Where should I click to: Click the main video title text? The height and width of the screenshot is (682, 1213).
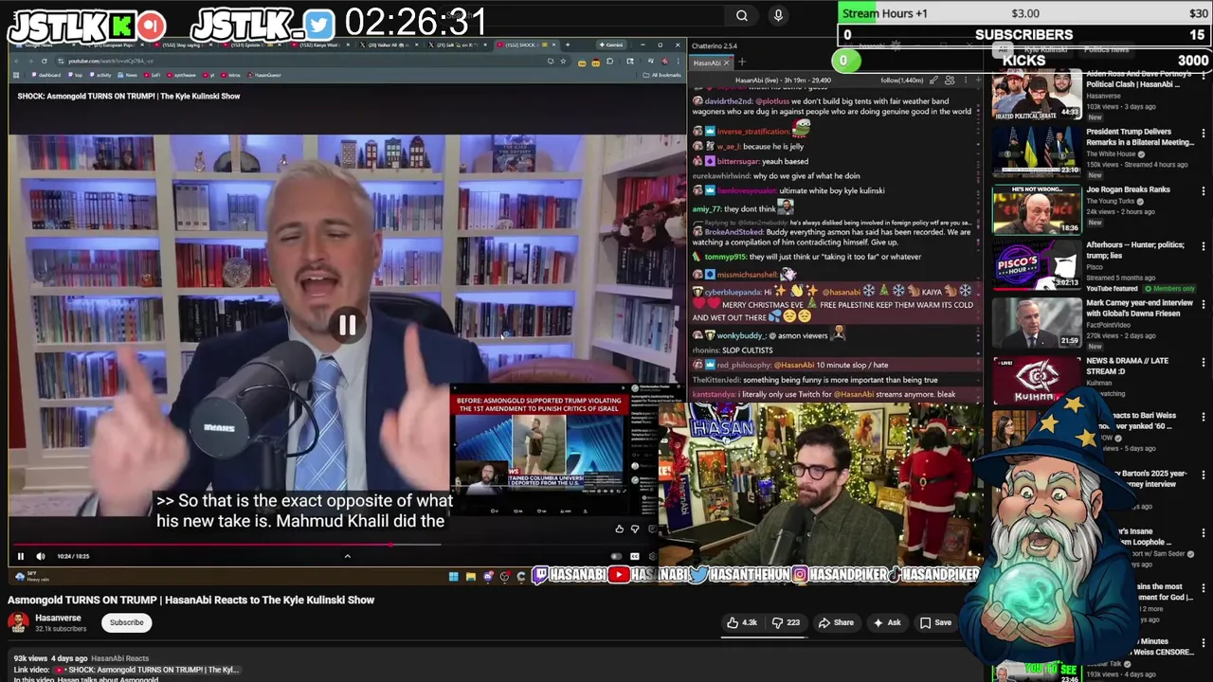click(x=190, y=600)
